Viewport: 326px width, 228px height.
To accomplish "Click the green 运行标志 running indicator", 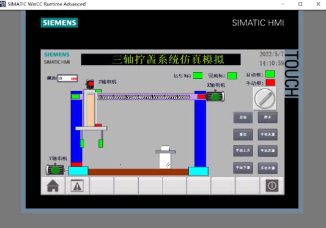I will point(198,75).
